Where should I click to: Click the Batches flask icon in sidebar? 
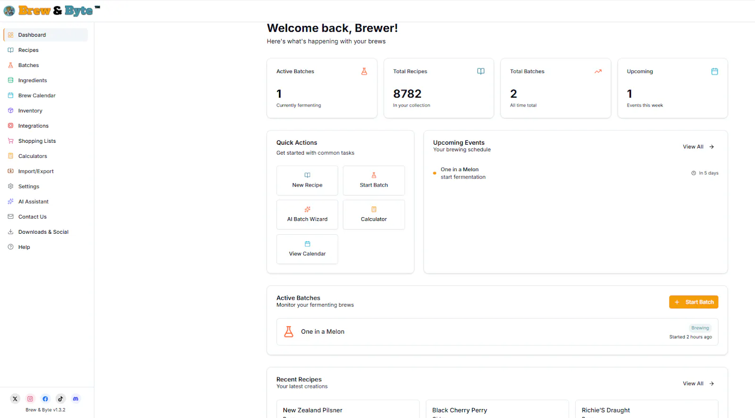10,65
